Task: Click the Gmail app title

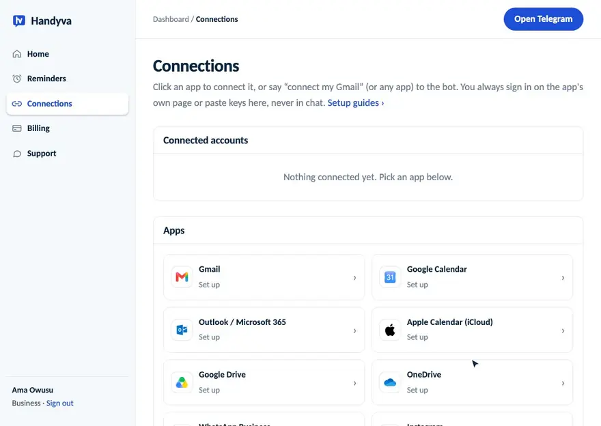Action: tap(209, 269)
